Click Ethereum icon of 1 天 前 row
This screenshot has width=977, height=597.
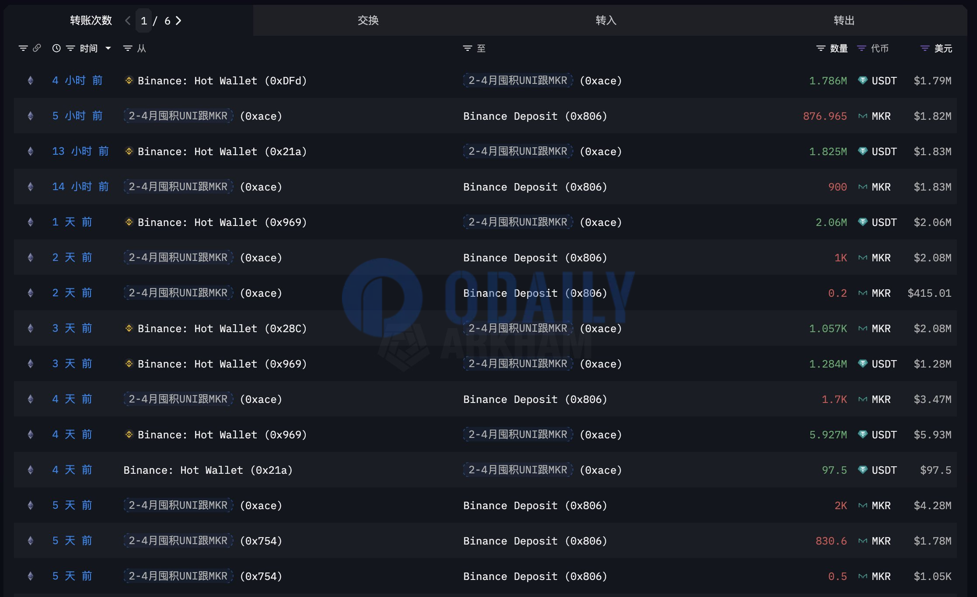coord(30,222)
